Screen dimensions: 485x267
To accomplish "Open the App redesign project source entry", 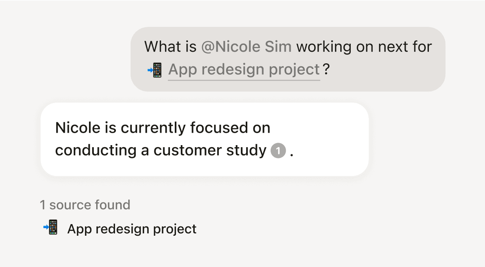I will pos(132,229).
